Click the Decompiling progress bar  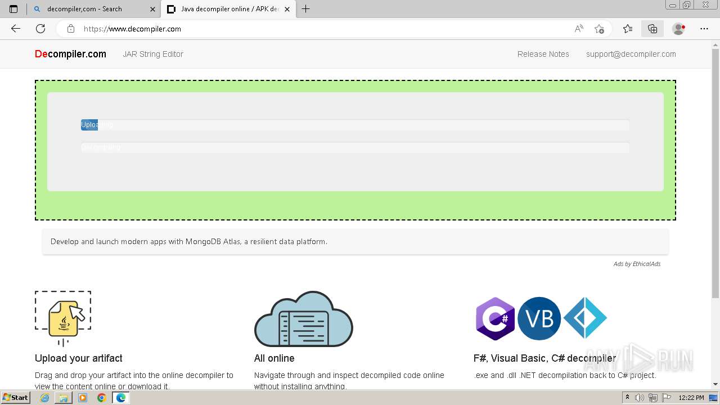pyautogui.click(x=355, y=147)
